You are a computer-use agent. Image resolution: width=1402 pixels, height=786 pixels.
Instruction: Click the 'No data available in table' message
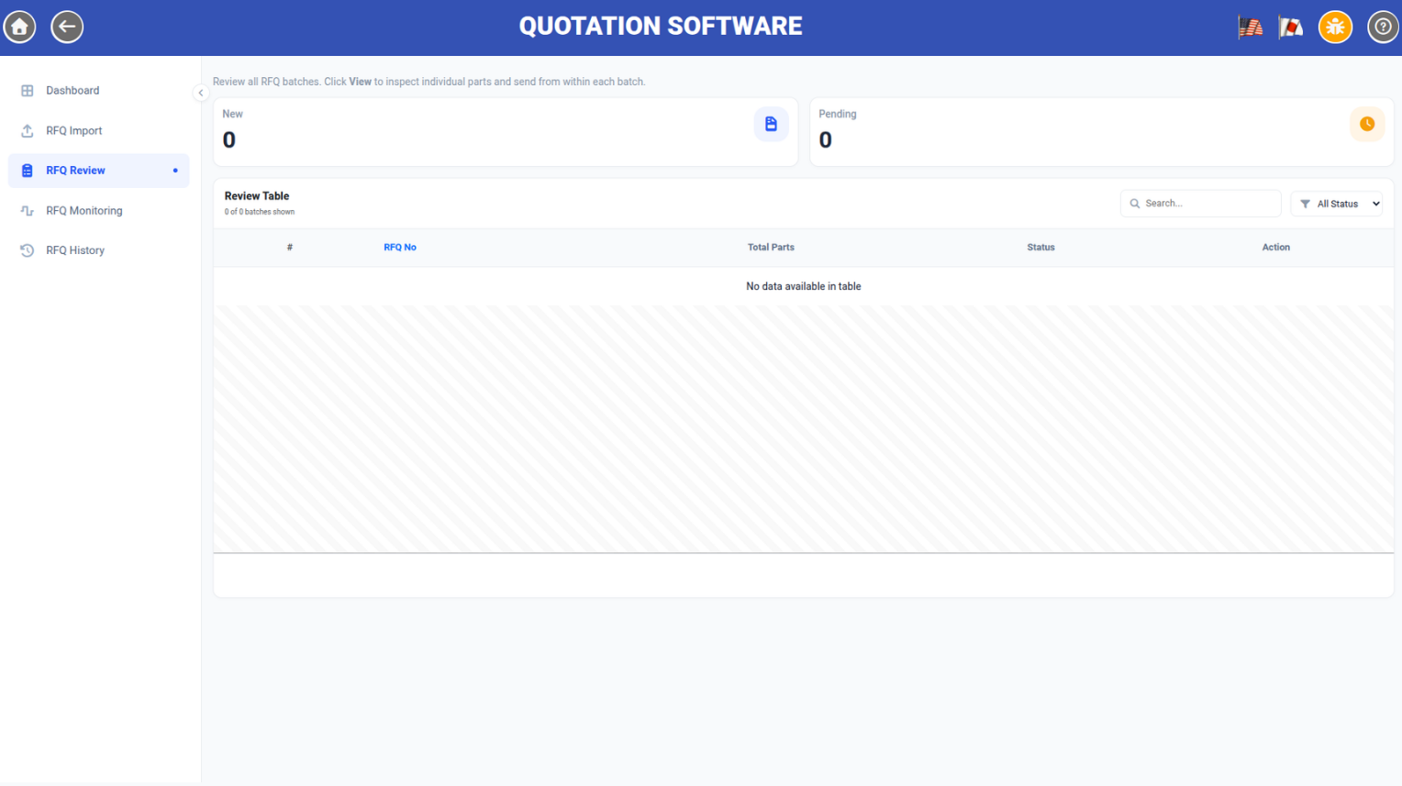pyautogui.click(x=804, y=286)
